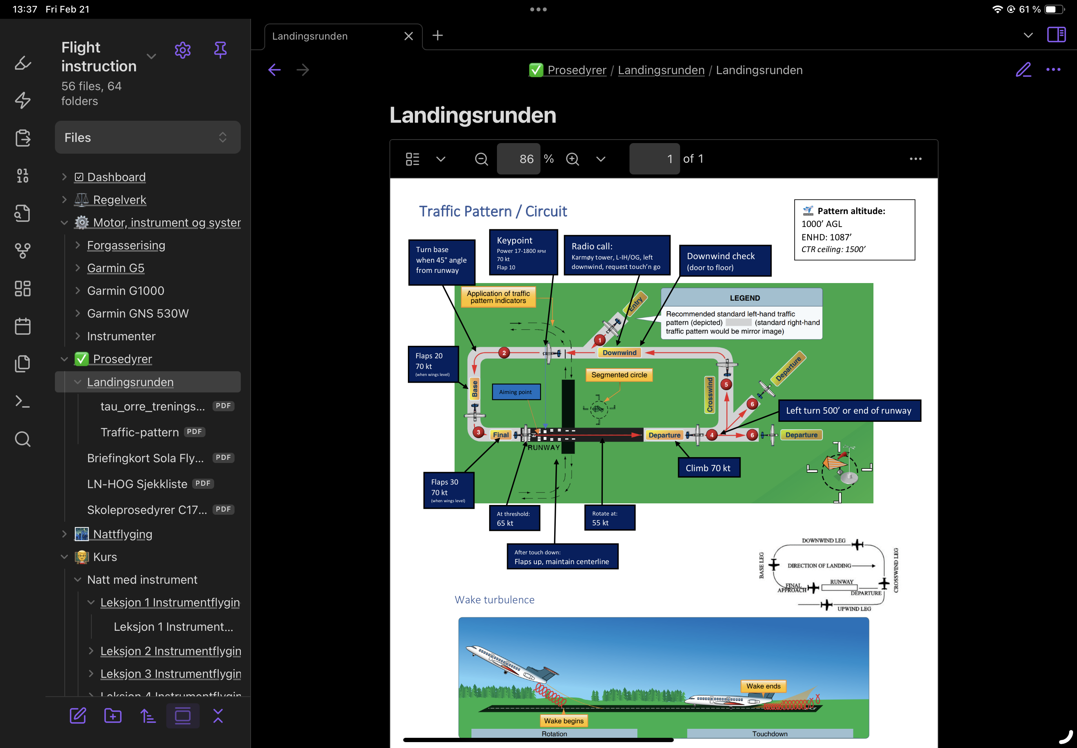1077x748 pixels.
Task: Zoom out the PDF viewer
Action: pos(481,159)
